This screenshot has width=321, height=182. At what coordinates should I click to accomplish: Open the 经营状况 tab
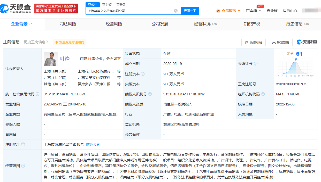click(205, 24)
